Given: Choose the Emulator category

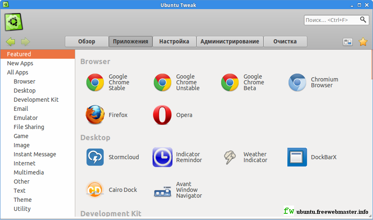Looking at the screenshot, I should tap(38, 118).
